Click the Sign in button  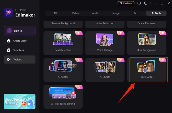(x=20, y=31)
